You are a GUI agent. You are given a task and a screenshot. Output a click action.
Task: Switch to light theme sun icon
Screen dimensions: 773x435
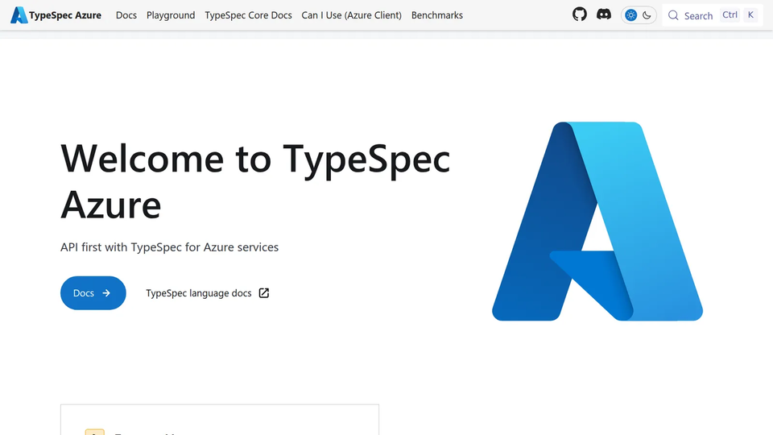coord(631,15)
